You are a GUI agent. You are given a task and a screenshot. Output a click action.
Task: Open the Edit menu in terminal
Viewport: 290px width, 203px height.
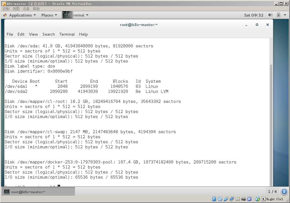[x=21, y=34]
